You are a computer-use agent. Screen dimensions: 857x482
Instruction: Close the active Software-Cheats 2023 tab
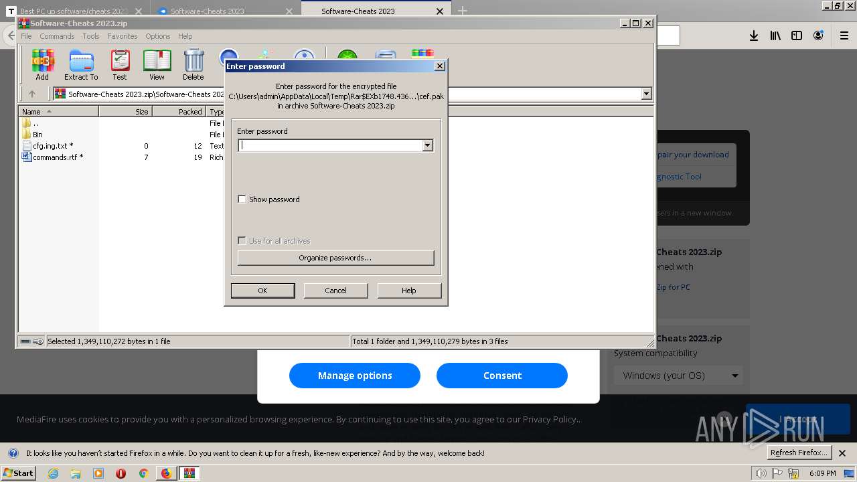[440, 11]
